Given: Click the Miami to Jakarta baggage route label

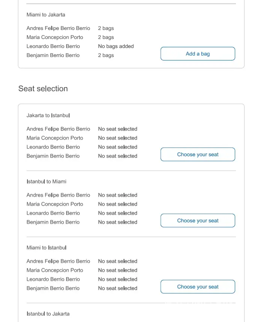Looking at the screenshot, I should click(x=46, y=15).
